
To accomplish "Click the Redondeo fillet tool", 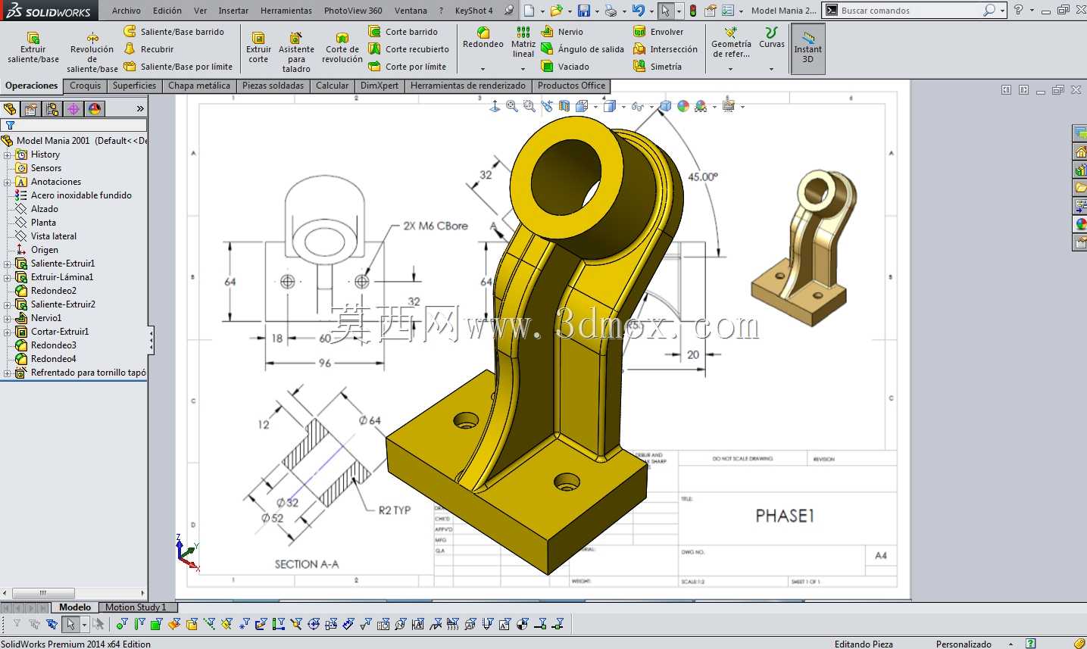I will point(483,38).
